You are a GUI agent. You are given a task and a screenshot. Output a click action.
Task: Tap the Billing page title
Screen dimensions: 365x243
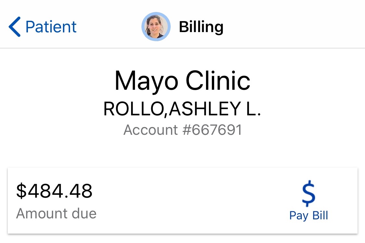click(201, 27)
